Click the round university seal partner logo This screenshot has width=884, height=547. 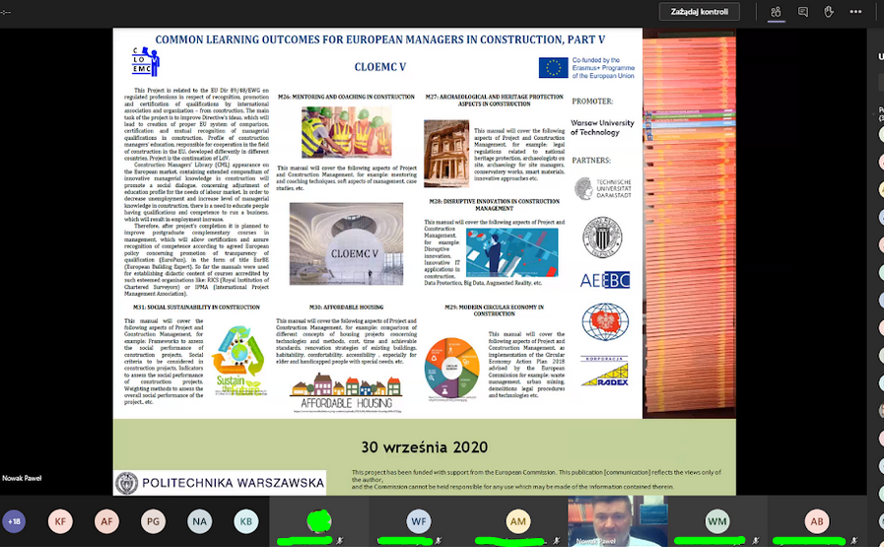602,237
